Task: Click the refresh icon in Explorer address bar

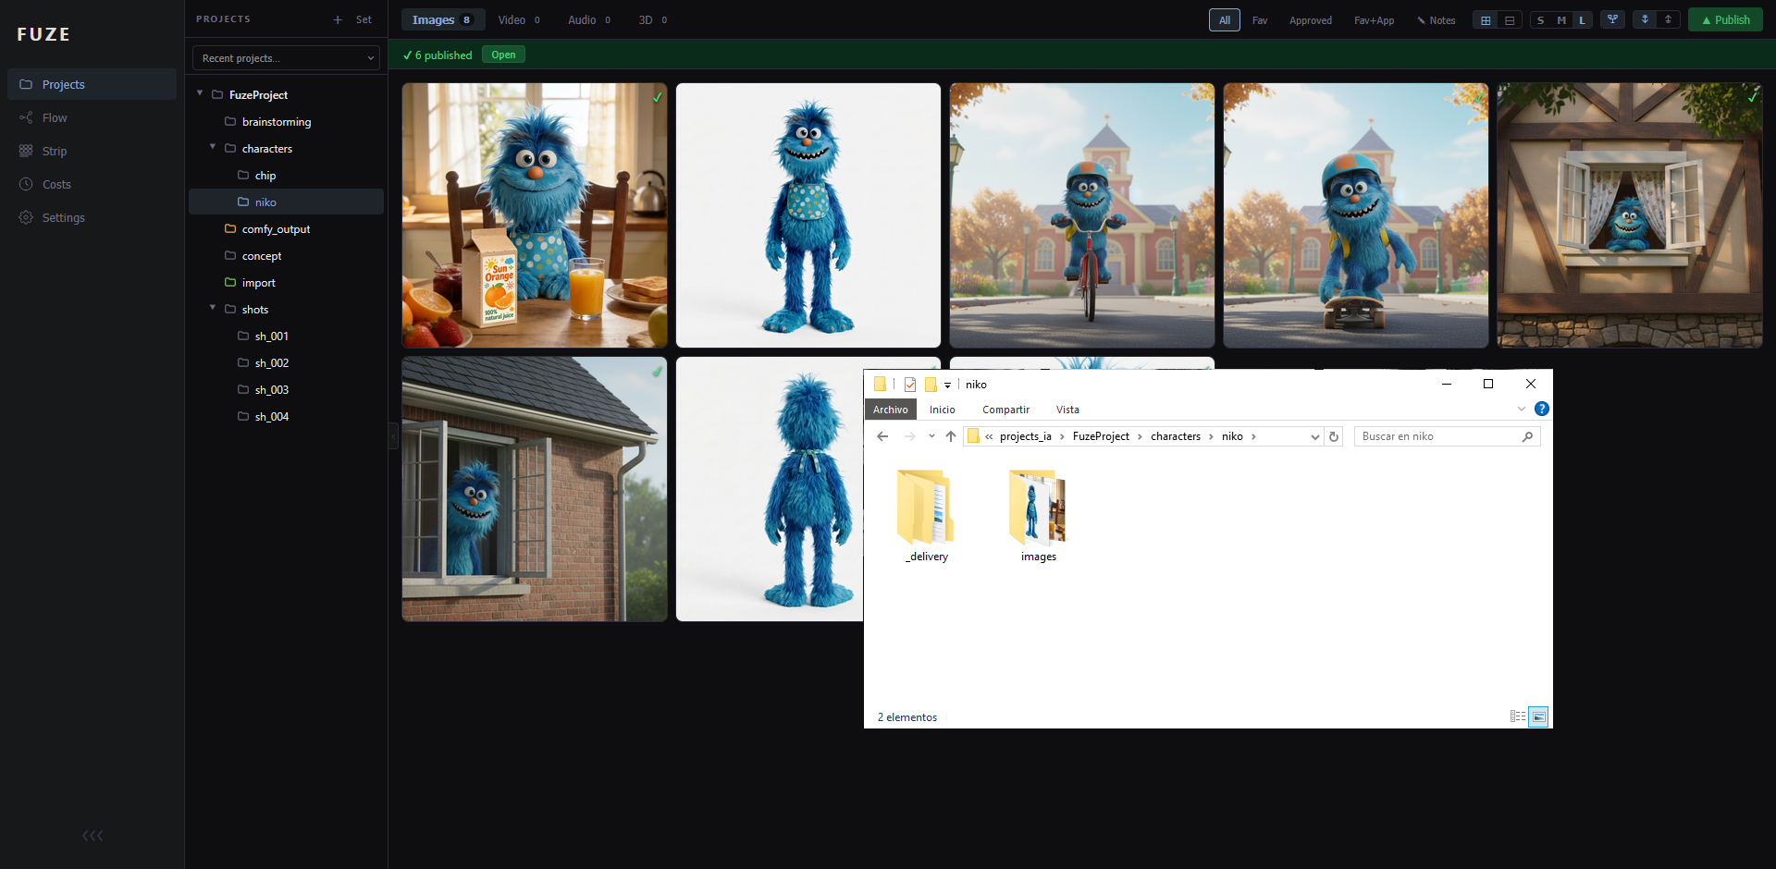Action: point(1334,437)
